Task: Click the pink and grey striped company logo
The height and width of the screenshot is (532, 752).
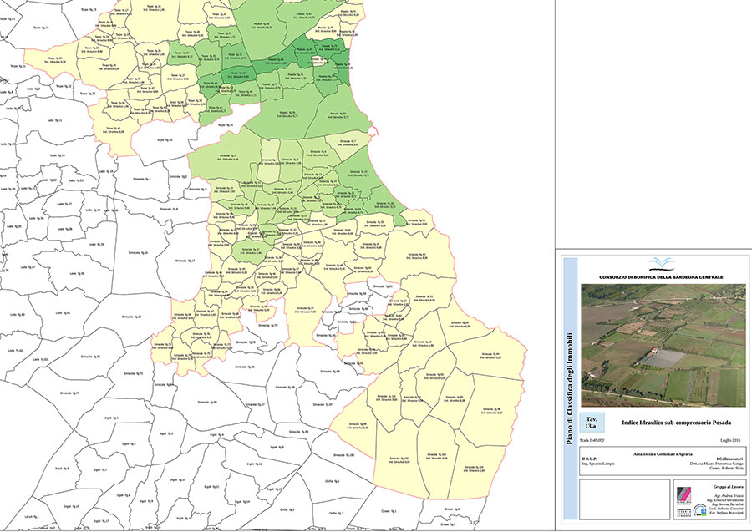Action: (683, 494)
